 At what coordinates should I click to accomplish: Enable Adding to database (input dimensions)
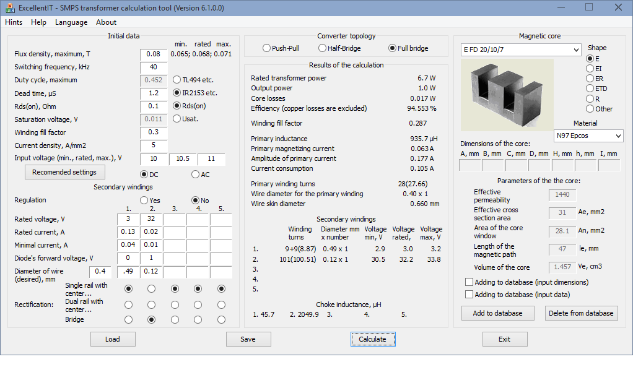469,282
